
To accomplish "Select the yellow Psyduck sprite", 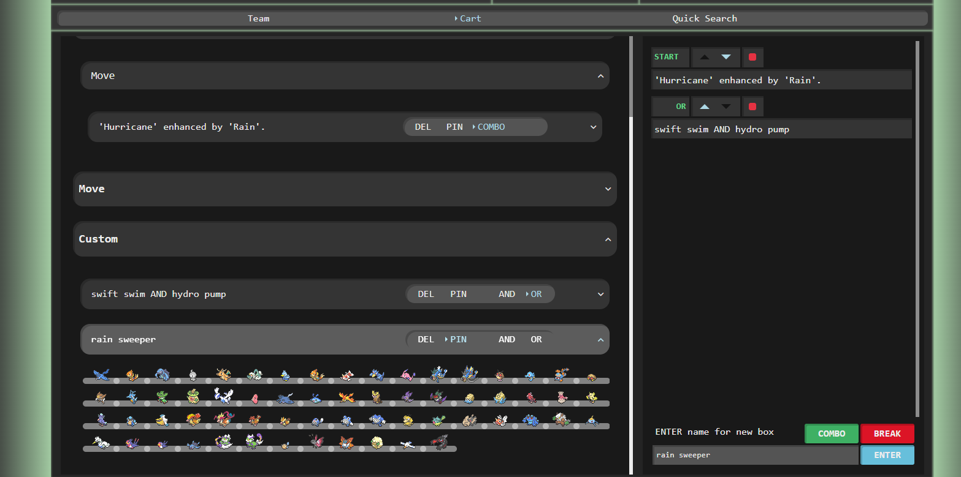I will click(408, 420).
